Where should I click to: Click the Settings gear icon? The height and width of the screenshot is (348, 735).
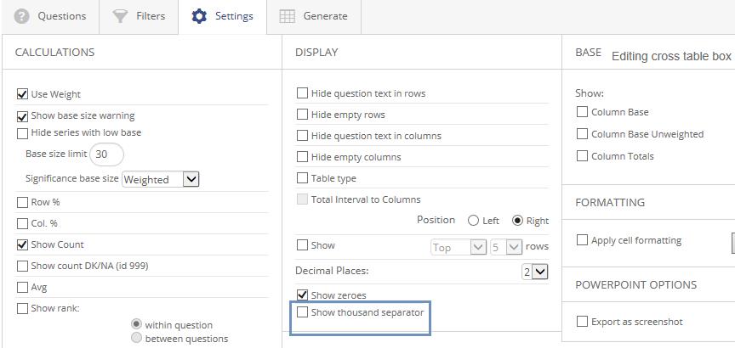click(199, 16)
